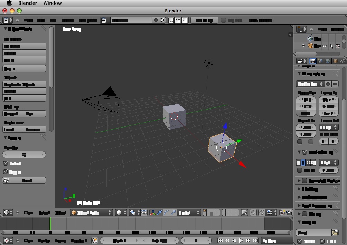
Task: Switch to the Scene properties tab
Action: click(x=320, y=61)
